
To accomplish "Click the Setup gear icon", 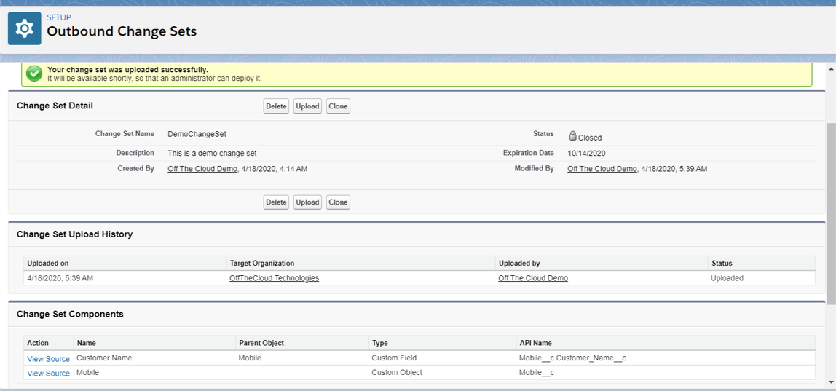I will pyautogui.click(x=25, y=28).
